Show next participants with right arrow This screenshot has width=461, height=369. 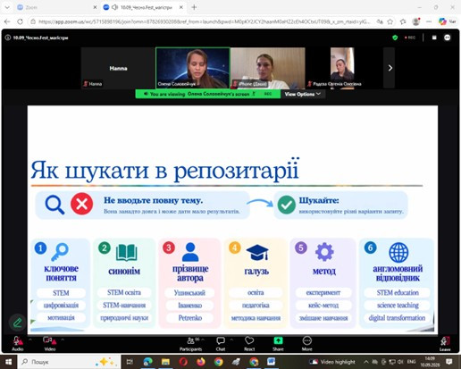point(390,68)
